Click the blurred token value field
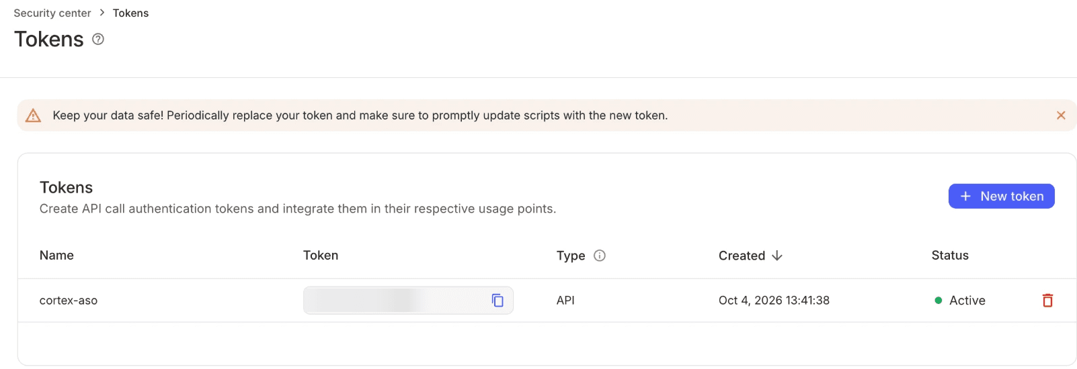1077x369 pixels. [408, 301]
